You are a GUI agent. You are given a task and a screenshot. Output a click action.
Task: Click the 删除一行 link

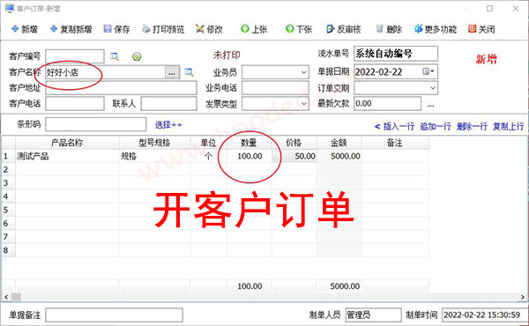pyautogui.click(x=472, y=126)
